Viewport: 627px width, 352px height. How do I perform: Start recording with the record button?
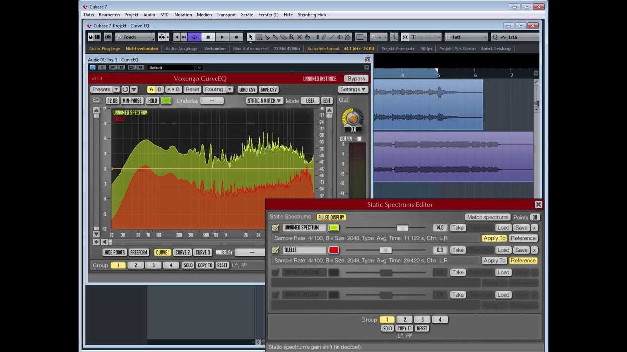[236, 37]
